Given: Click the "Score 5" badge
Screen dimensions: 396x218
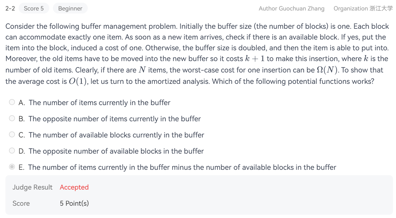Looking at the screenshot, I should [34, 8].
